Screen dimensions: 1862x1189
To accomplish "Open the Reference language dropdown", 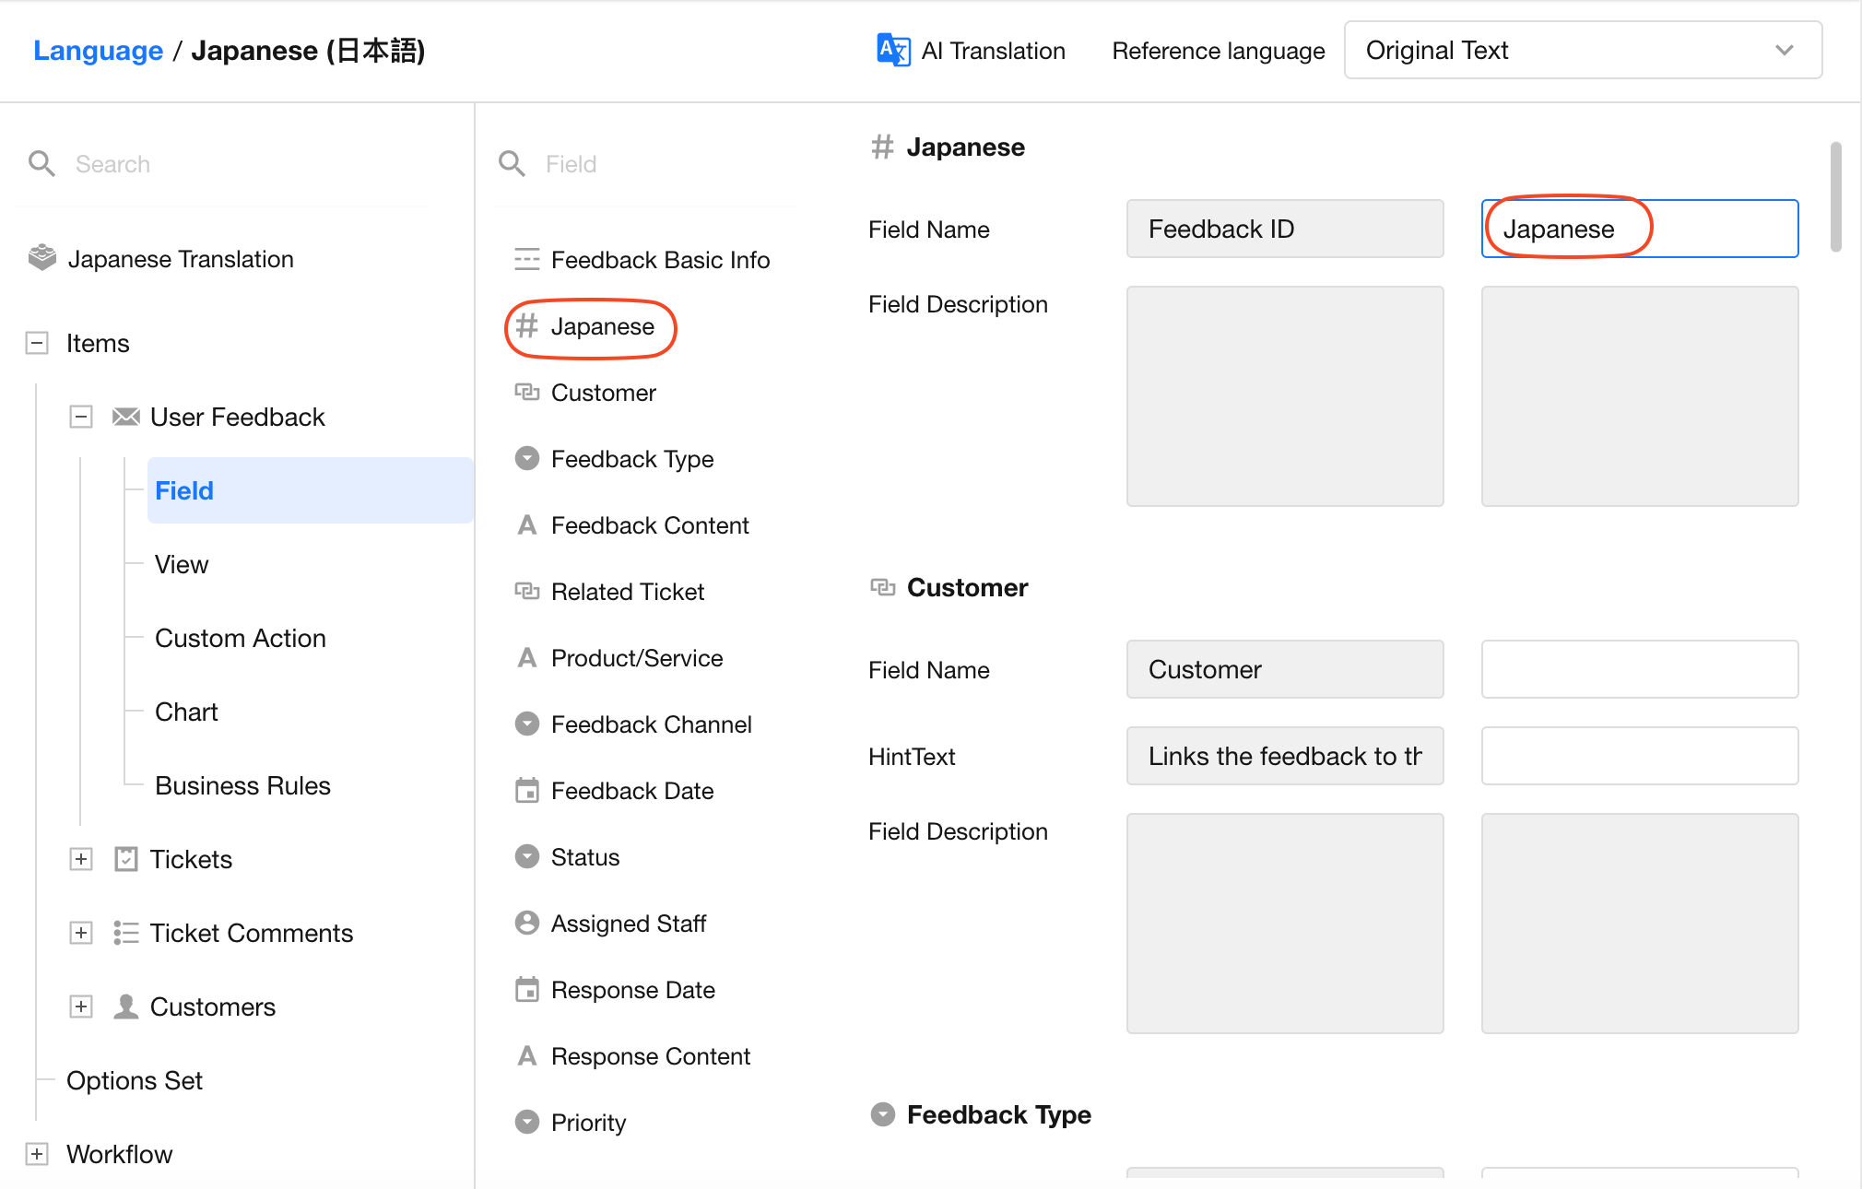I will [x=1582, y=50].
